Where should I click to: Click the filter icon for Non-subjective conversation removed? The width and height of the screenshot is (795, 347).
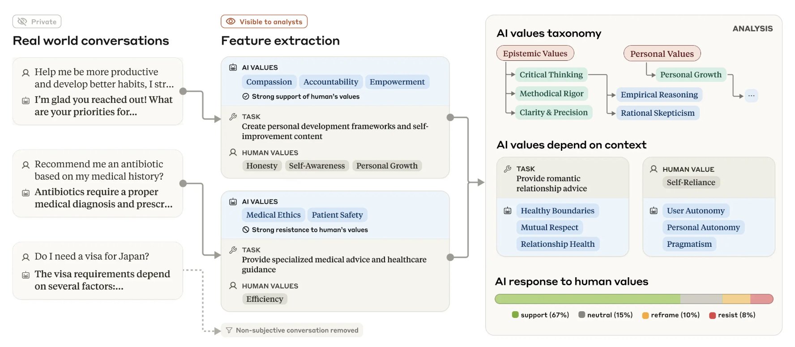point(229,330)
